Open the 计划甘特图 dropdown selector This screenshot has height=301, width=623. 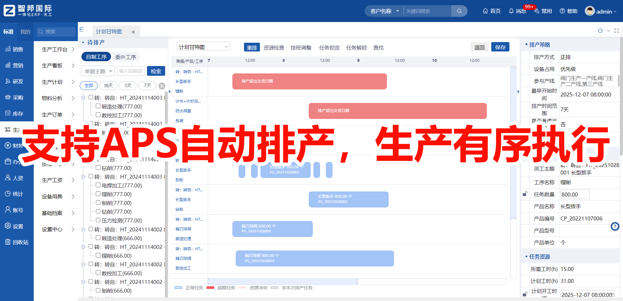coord(203,47)
